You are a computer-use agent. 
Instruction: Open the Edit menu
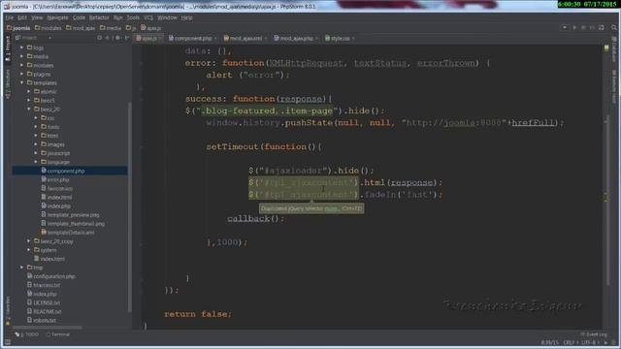click(22, 17)
